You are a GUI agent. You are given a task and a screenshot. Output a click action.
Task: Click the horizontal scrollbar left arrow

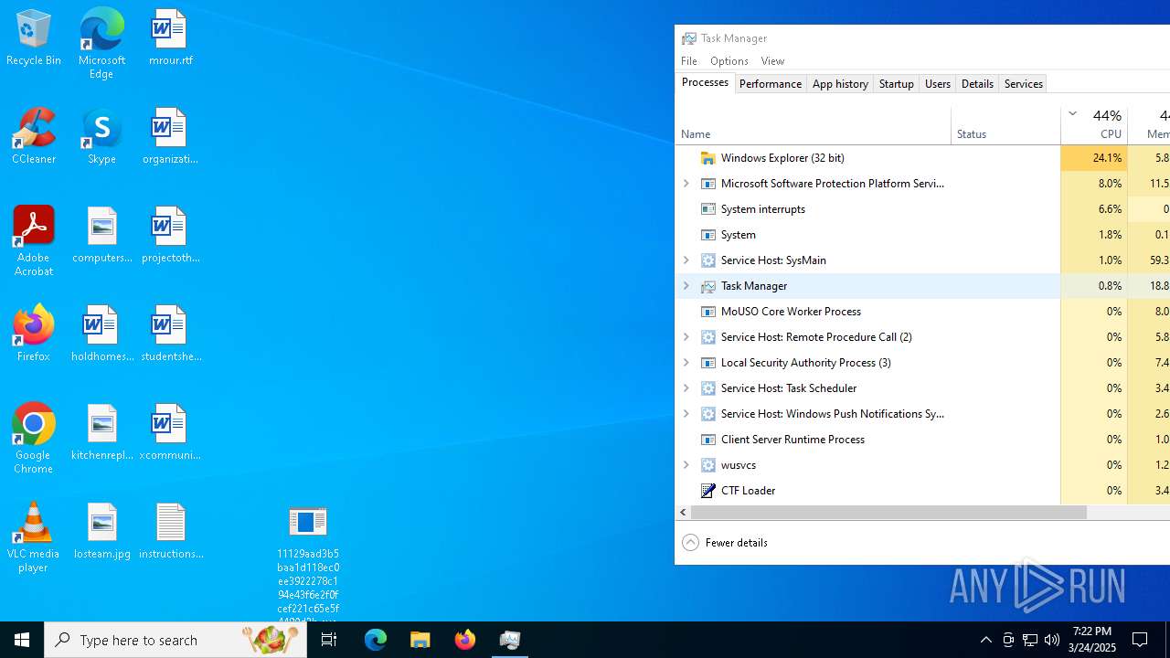683,513
